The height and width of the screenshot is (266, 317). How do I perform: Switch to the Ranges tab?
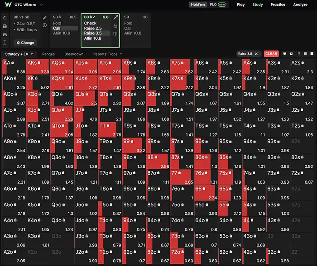[48, 54]
